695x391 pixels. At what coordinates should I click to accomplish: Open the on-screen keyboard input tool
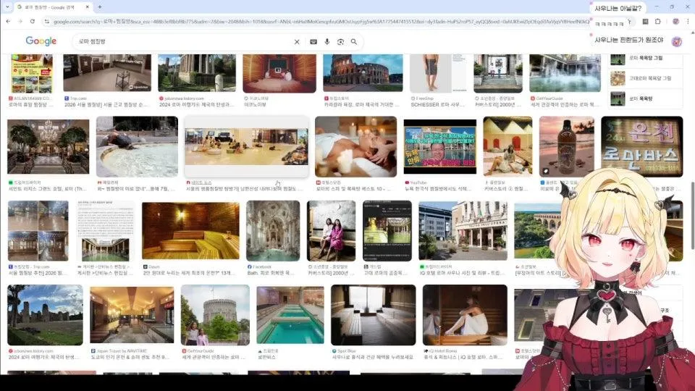[313, 42]
